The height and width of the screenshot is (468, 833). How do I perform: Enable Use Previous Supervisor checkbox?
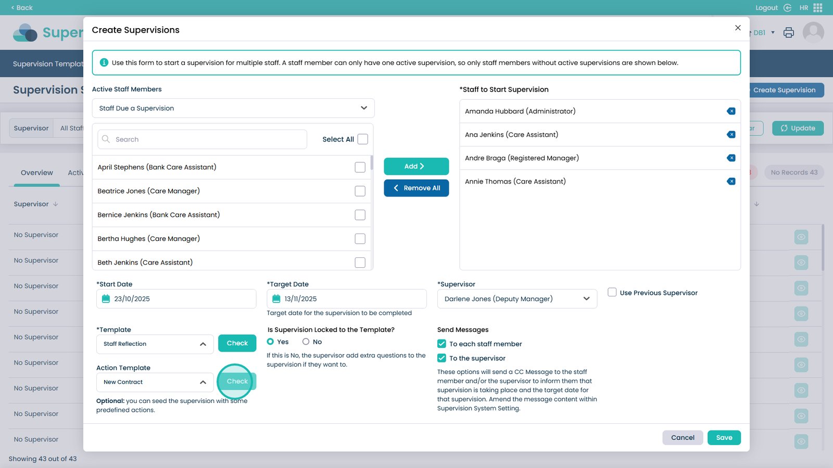612,292
